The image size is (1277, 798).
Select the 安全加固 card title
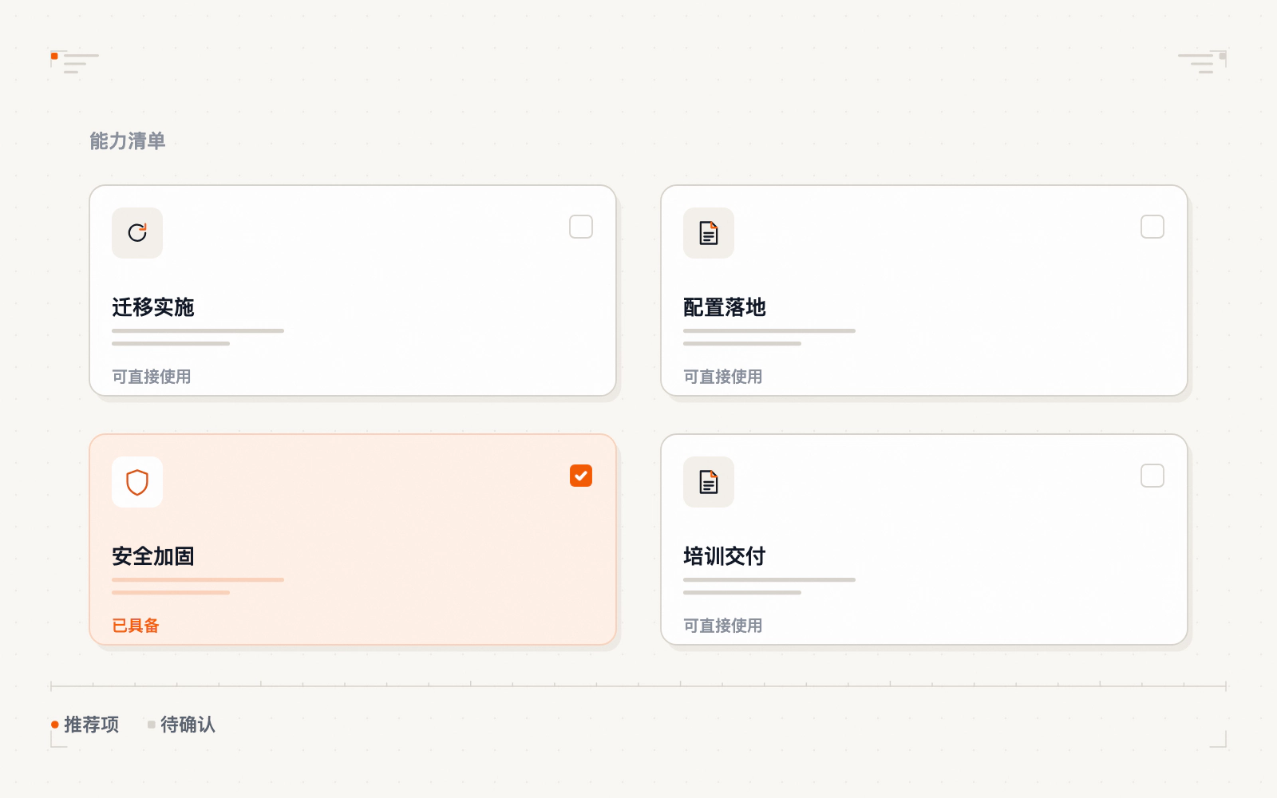153,556
